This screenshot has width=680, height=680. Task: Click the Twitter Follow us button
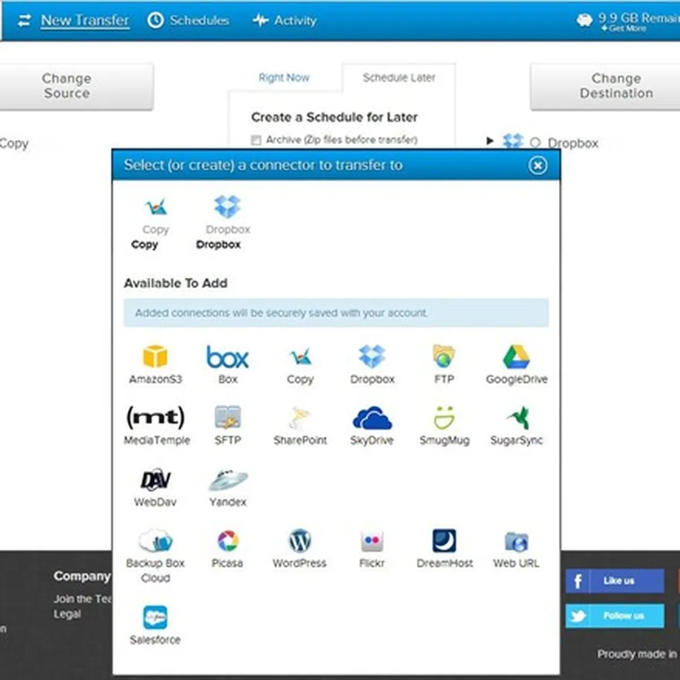614,615
